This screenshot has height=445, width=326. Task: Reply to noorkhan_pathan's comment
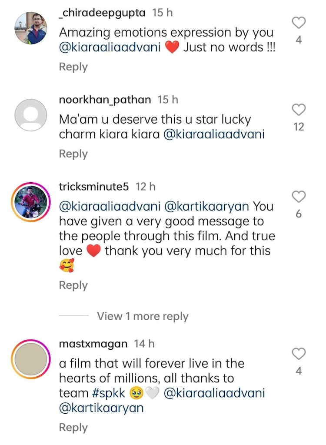coord(73,154)
